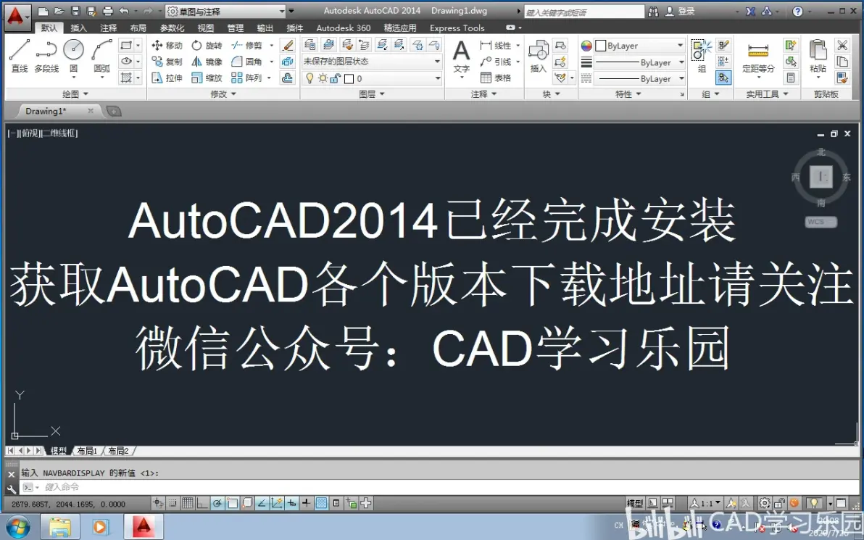
Task: Click the 插入 (Insert) block icon
Action: tap(538, 57)
